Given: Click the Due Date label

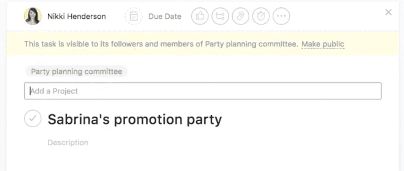Looking at the screenshot, I should click(164, 16).
